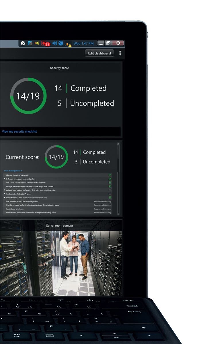Screen dimensions: 203x344
Task: Toggle the Use a local service account checkmark
Action: [x=110, y=183]
